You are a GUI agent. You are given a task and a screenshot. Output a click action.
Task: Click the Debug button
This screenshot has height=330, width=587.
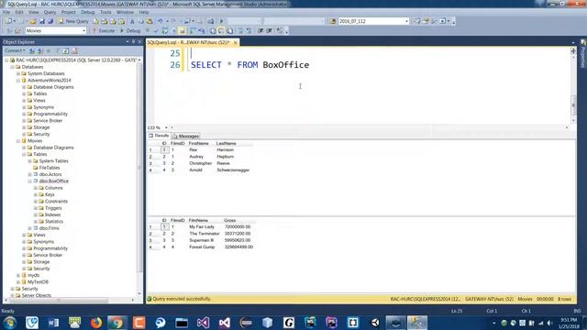pos(130,30)
